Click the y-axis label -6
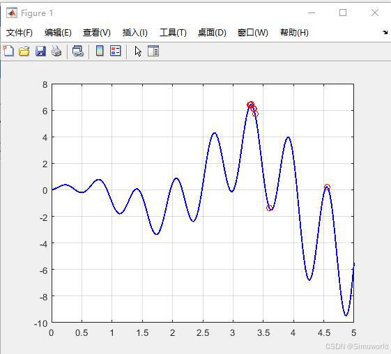This screenshot has height=354, width=391. coord(44,270)
